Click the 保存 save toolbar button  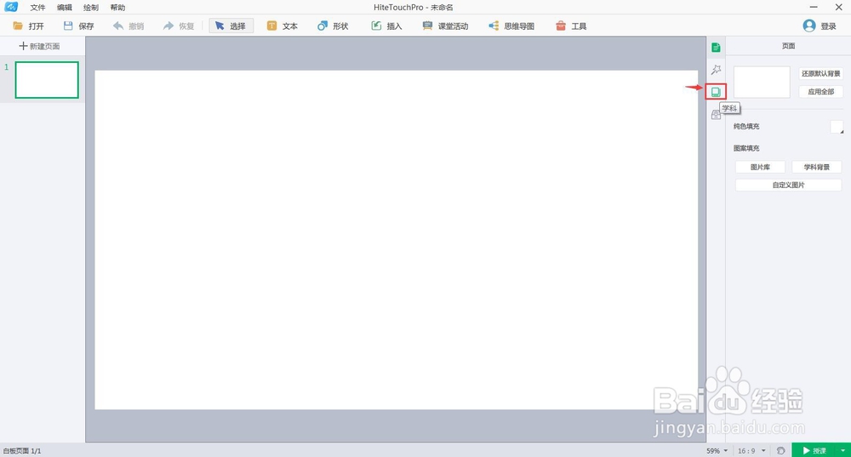[78, 26]
